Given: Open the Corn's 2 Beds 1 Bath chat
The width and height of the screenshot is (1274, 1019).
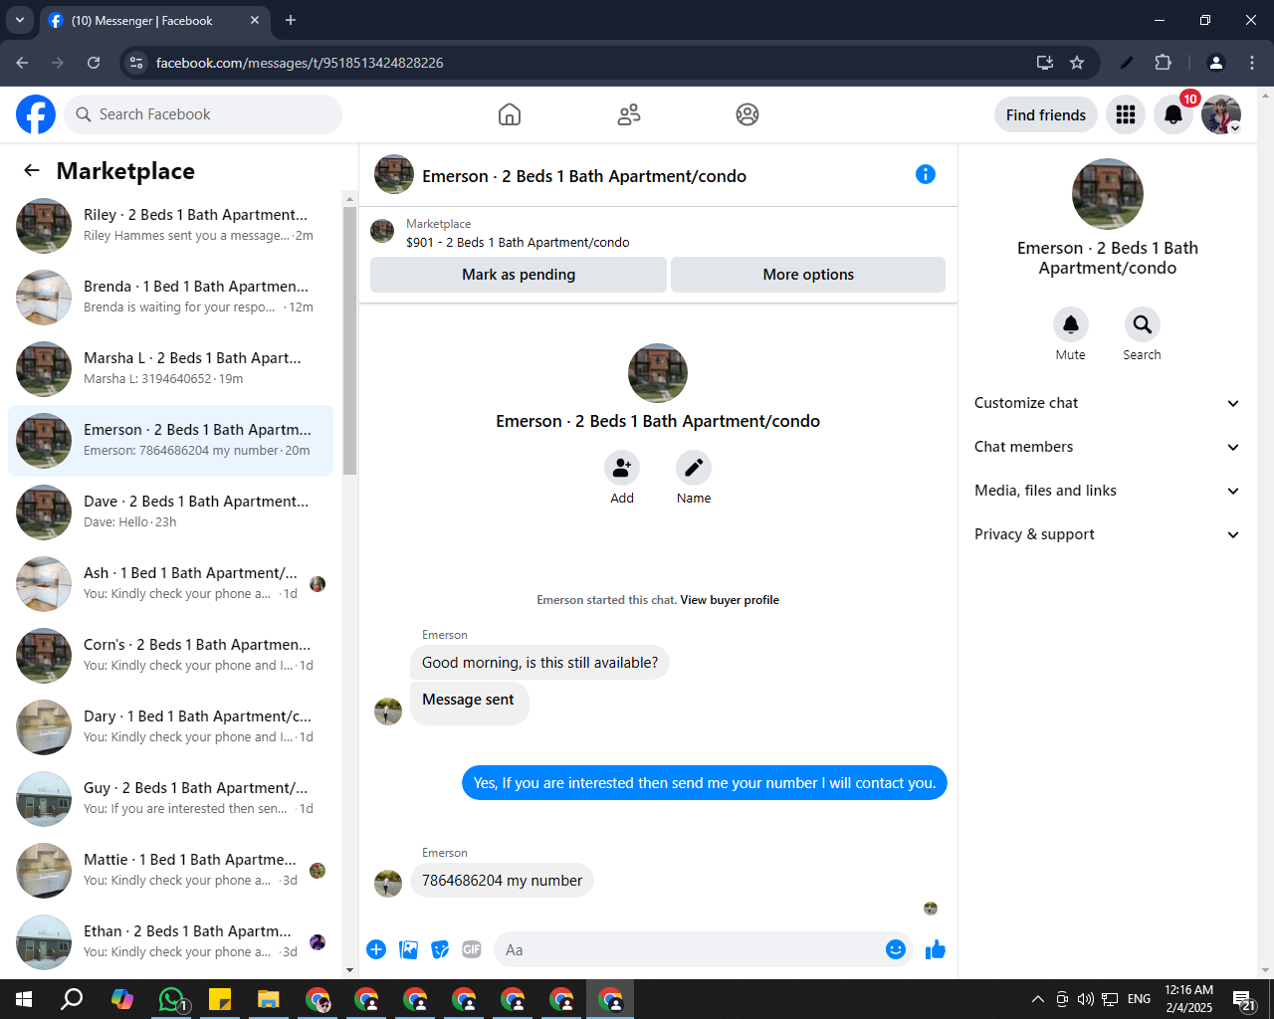Looking at the screenshot, I should (x=170, y=656).
